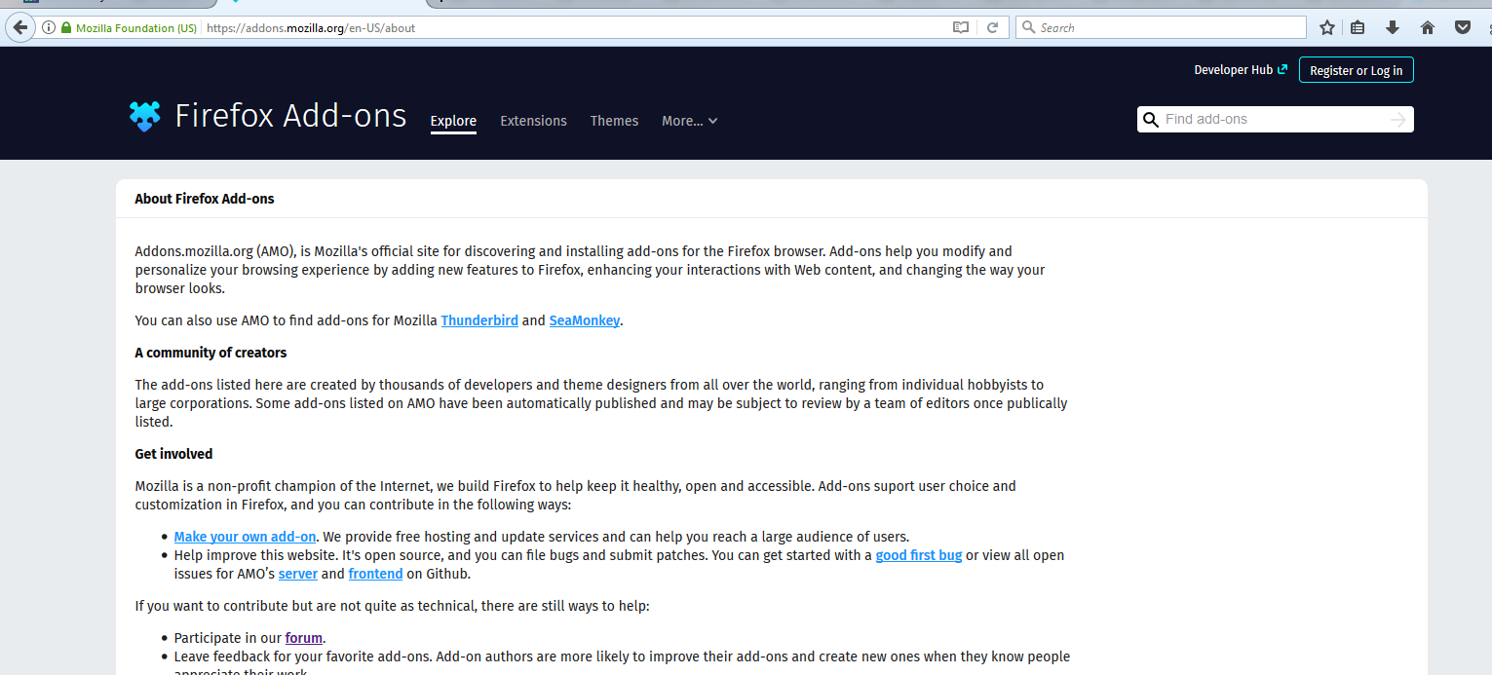Open the Themes navigation tab
The image size is (1492, 675).
[614, 121]
